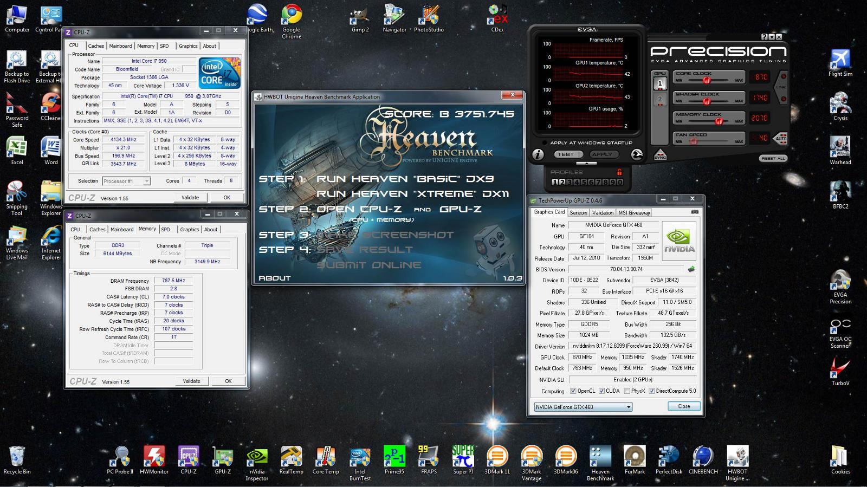Open Validation tab in GPU-Z

click(603, 212)
